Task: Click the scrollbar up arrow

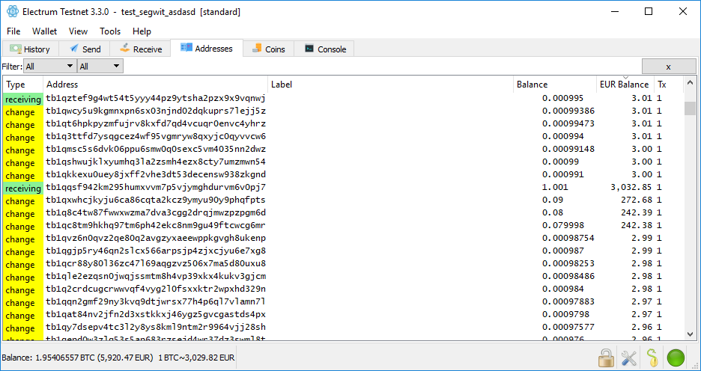Action: point(691,83)
